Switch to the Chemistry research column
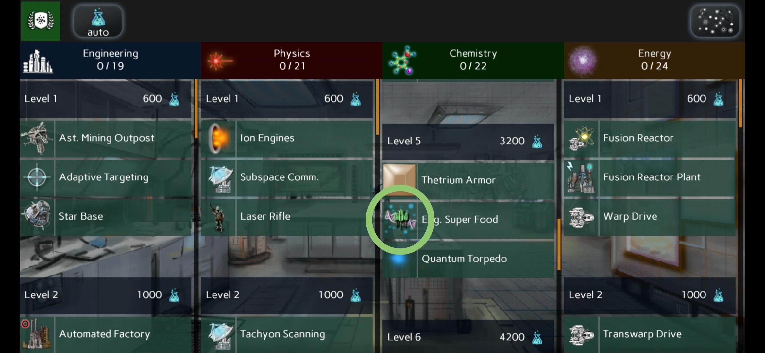 coord(473,60)
